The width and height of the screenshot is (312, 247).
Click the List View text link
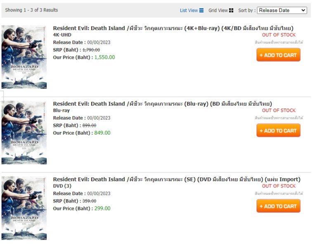click(x=189, y=10)
